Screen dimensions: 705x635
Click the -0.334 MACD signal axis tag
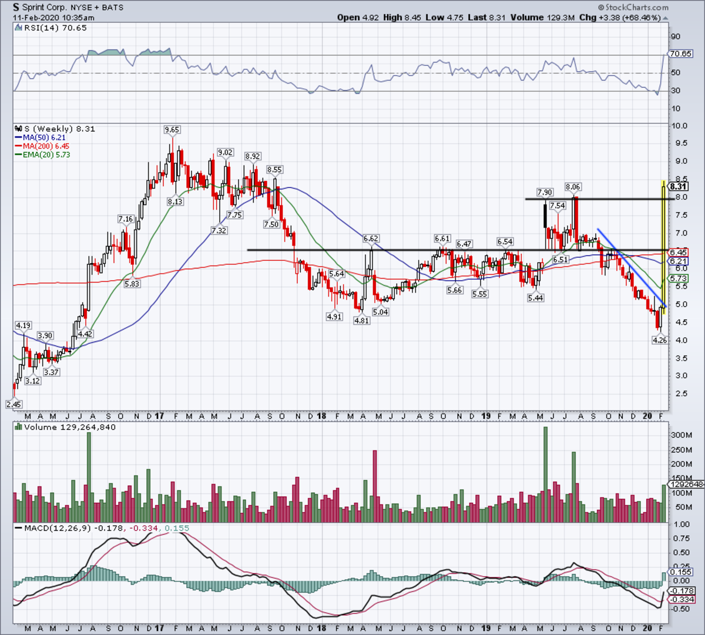click(682, 599)
